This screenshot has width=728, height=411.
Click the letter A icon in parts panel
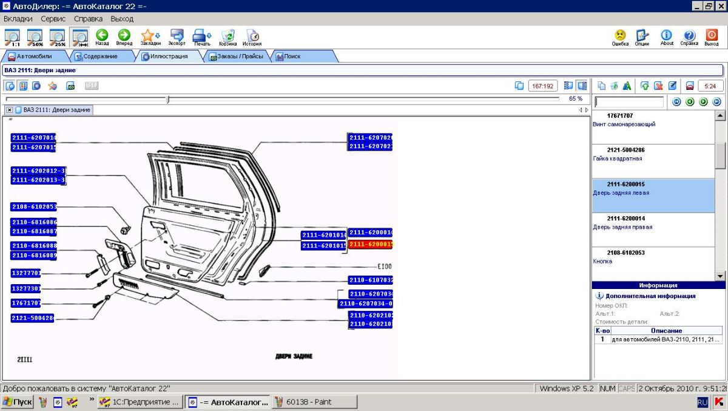(627, 86)
